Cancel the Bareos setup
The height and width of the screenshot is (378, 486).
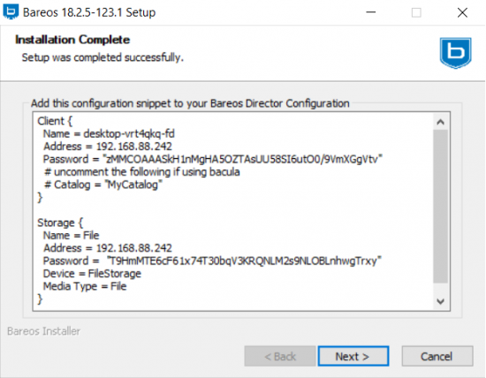(437, 356)
